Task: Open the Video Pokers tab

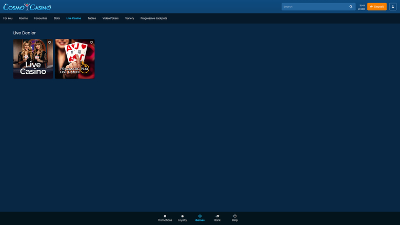Action: [110, 18]
